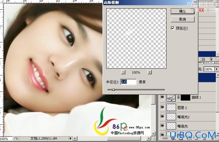The width and height of the screenshot is (219, 142).
Task: Click the status bar preview icon
Action: click(x=16, y=139)
